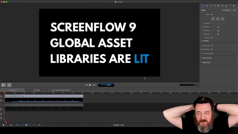
Task: Click the X Rotation dial
Action: click(218, 27)
